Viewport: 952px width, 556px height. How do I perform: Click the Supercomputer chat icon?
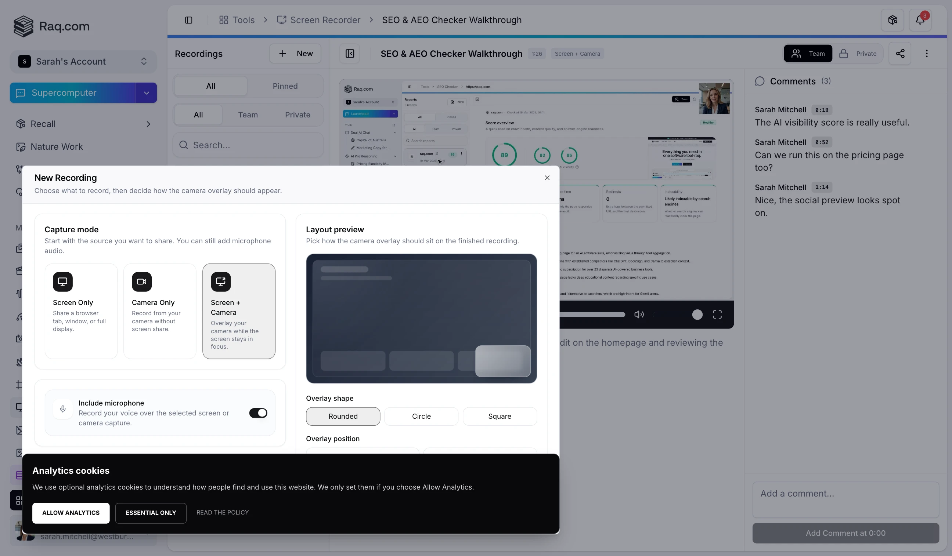(21, 93)
